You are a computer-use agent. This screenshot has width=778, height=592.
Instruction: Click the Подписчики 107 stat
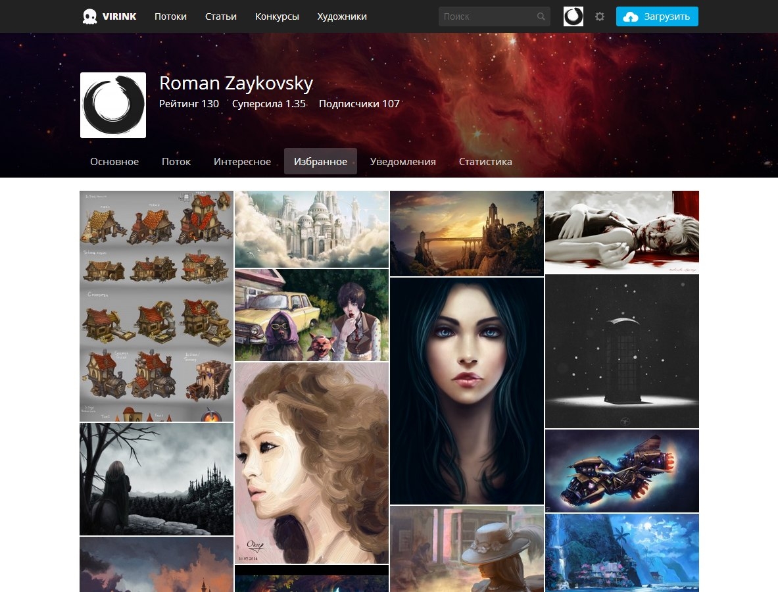359,104
